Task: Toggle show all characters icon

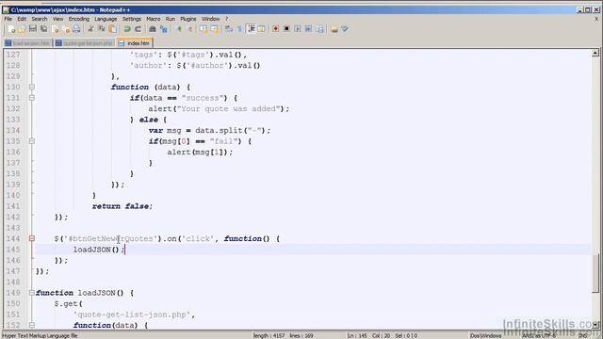Action: pyautogui.click(x=239, y=29)
